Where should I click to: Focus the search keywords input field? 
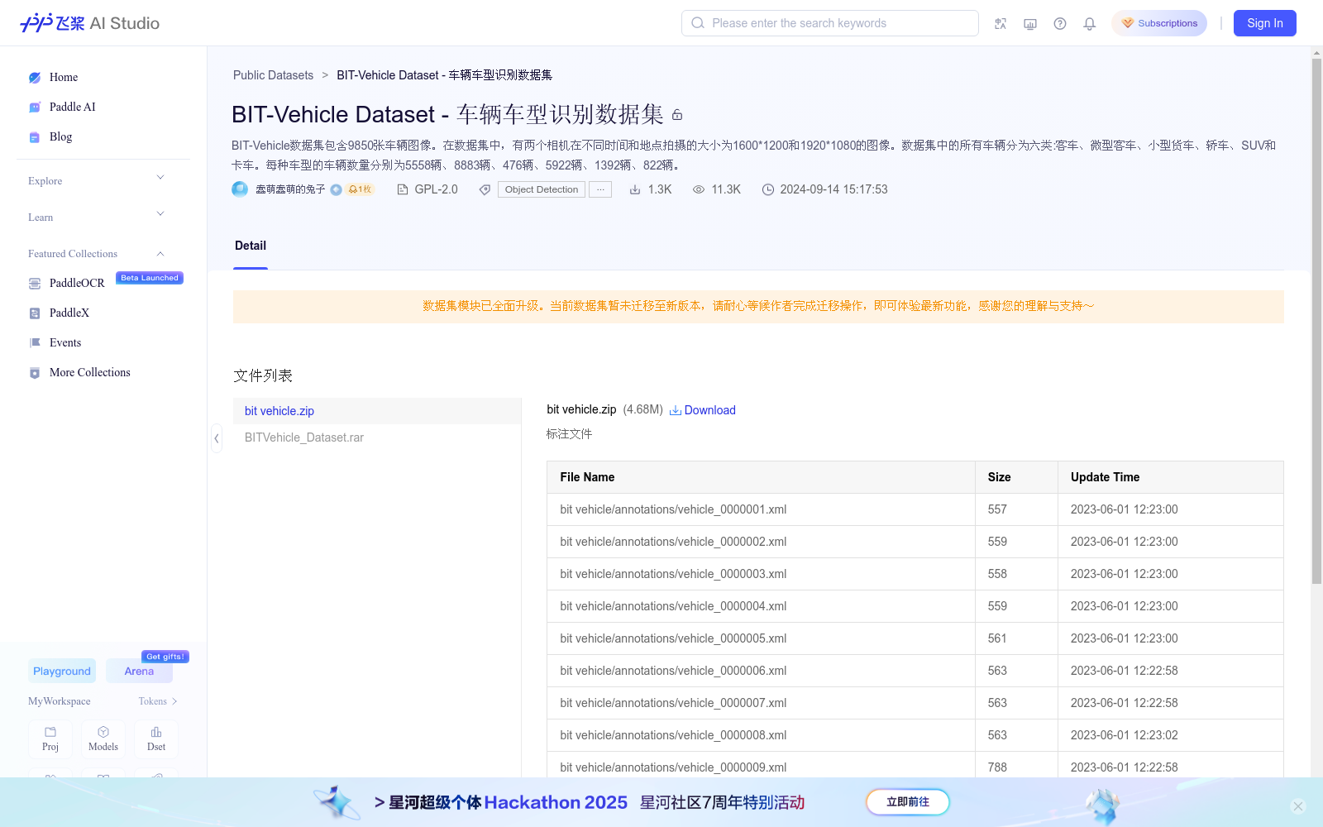coord(830,23)
